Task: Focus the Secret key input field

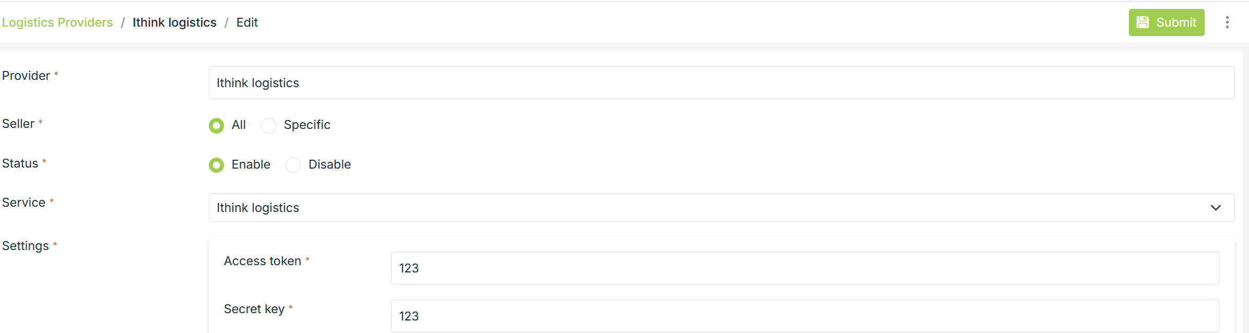Action: 805,316
